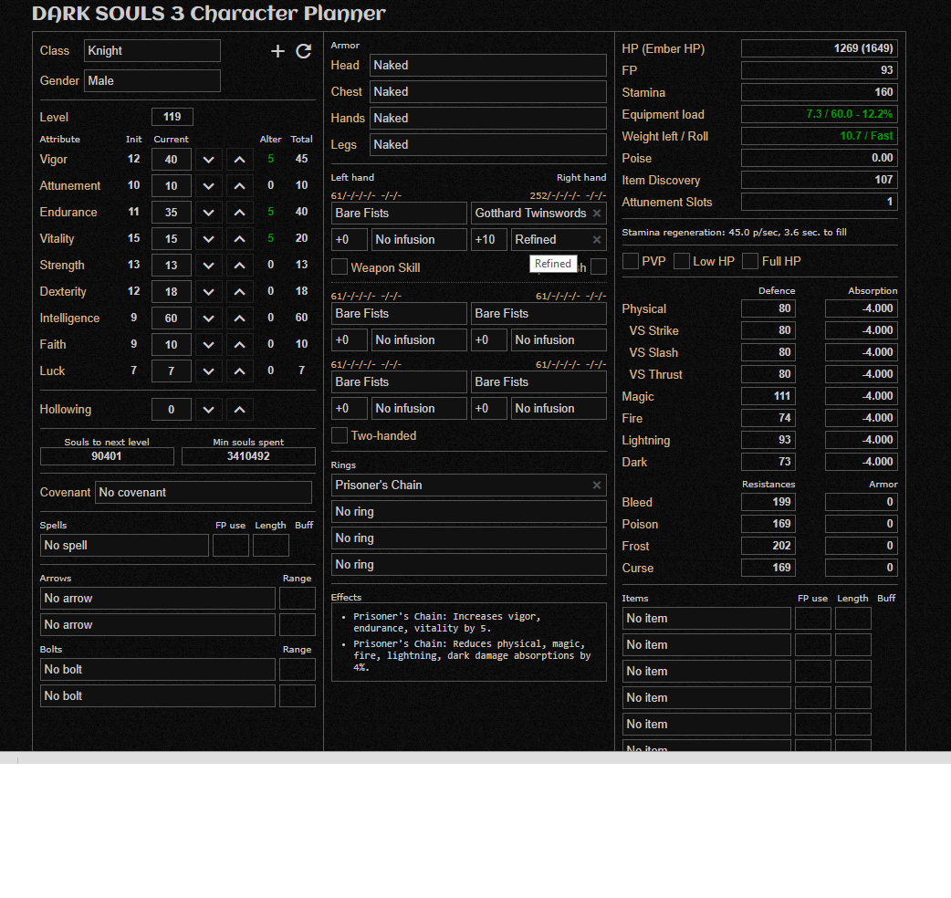The width and height of the screenshot is (951, 898).
Task: Enable the Two-handed checkbox
Action: tap(340, 435)
